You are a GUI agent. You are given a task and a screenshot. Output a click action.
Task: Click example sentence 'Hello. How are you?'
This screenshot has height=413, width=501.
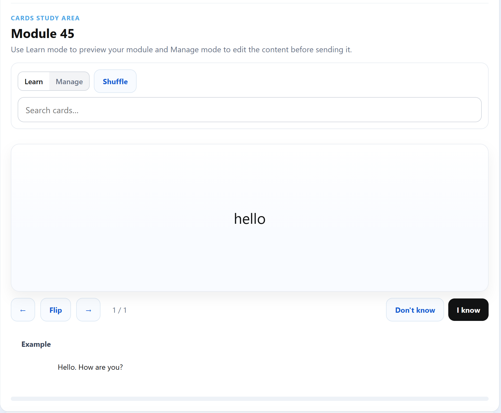point(90,367)
